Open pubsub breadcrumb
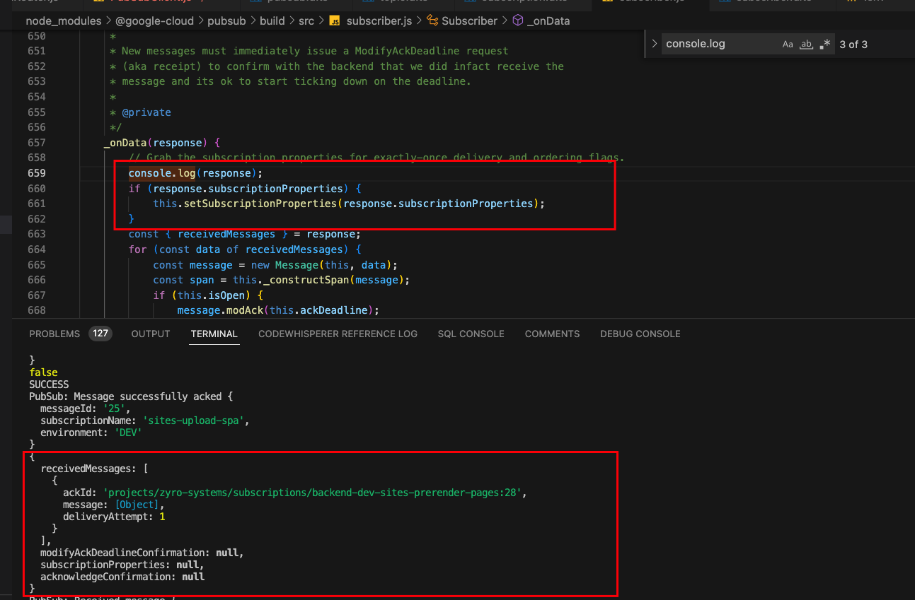915x600 pixels. pos(226,20)
